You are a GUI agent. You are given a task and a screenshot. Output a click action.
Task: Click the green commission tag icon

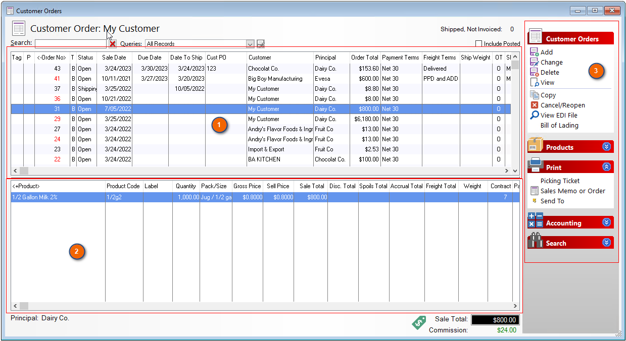pos(419,322)
